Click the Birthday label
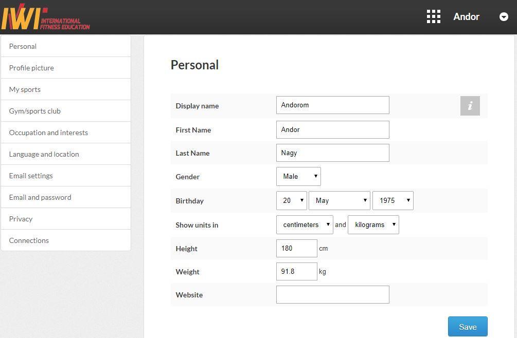 tap(190, 201)
